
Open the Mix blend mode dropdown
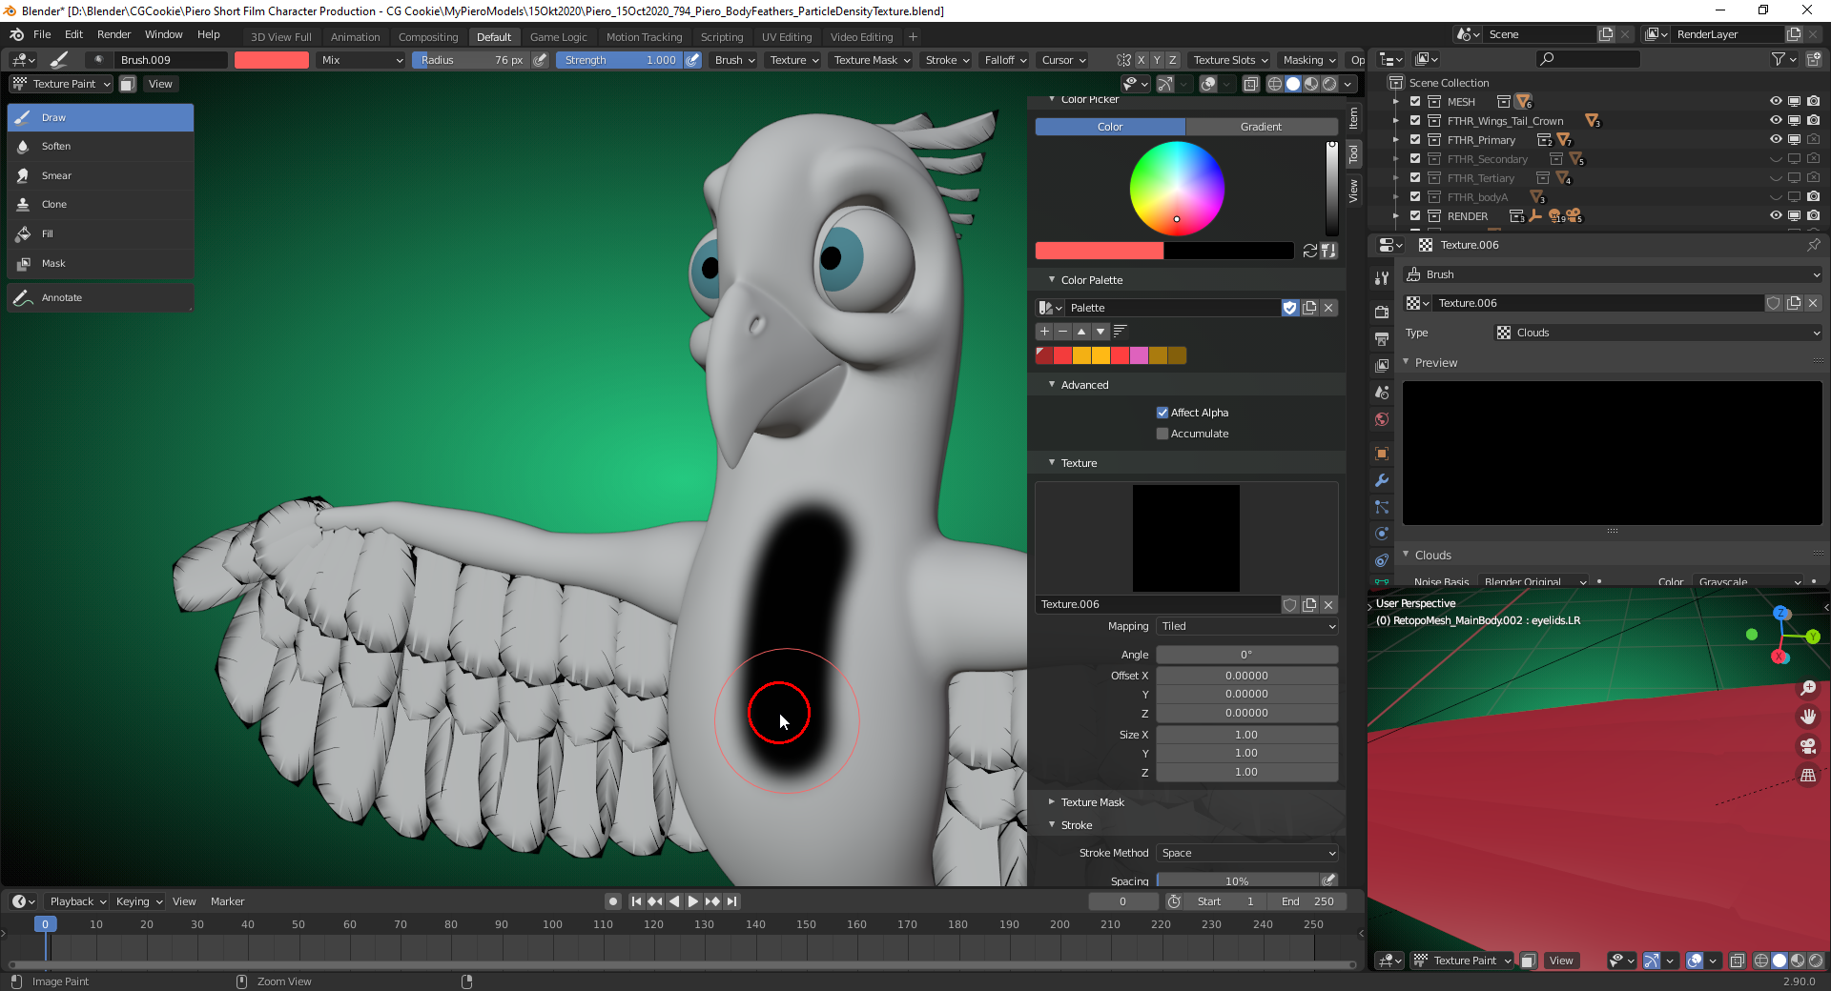(x=362, y=60)
